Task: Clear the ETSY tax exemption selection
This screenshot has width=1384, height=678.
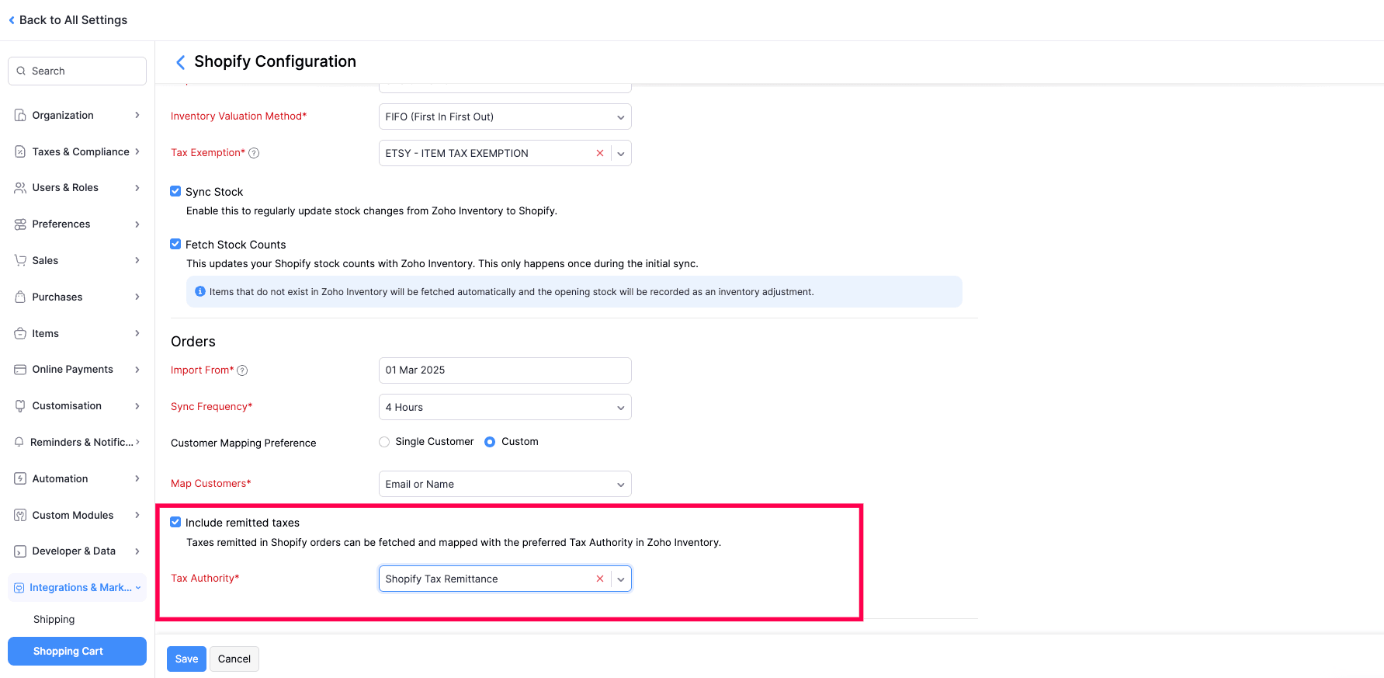Action: click(599, 153)
